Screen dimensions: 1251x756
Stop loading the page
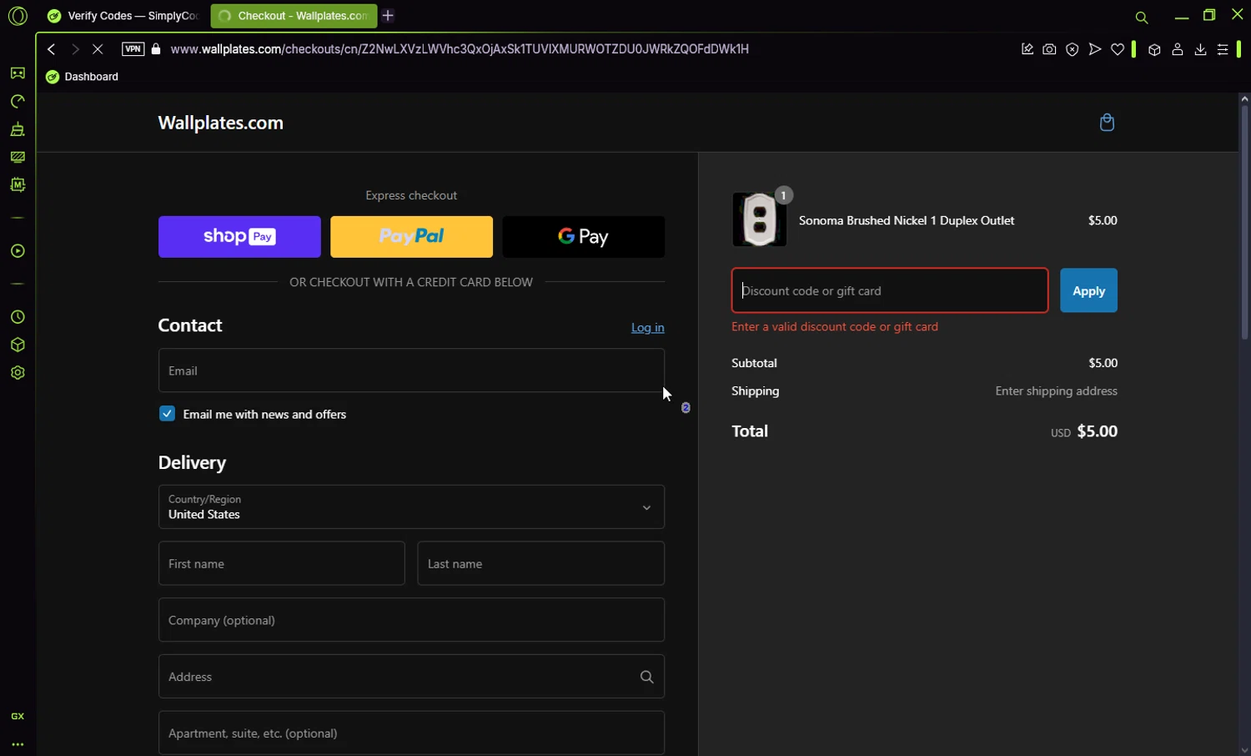[98, 49]
